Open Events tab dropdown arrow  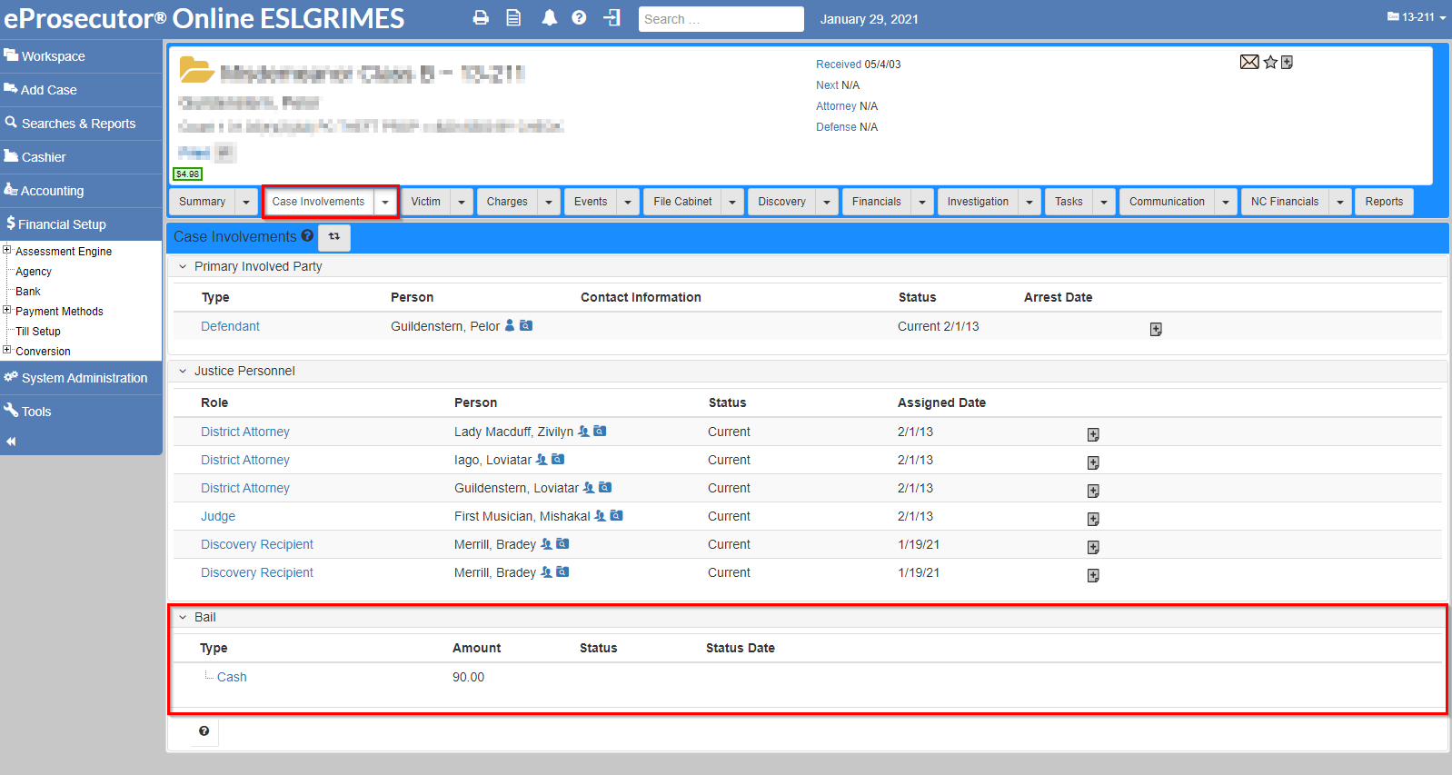[628, 202]
